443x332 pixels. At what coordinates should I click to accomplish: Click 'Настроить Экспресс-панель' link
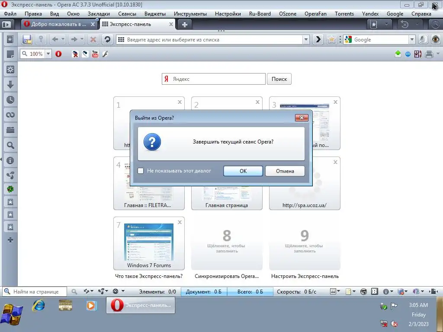click(x=305, y=276)
